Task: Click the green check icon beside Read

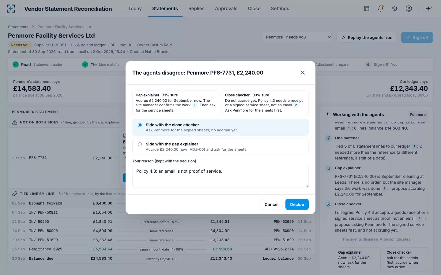Action: click(16, 64)
